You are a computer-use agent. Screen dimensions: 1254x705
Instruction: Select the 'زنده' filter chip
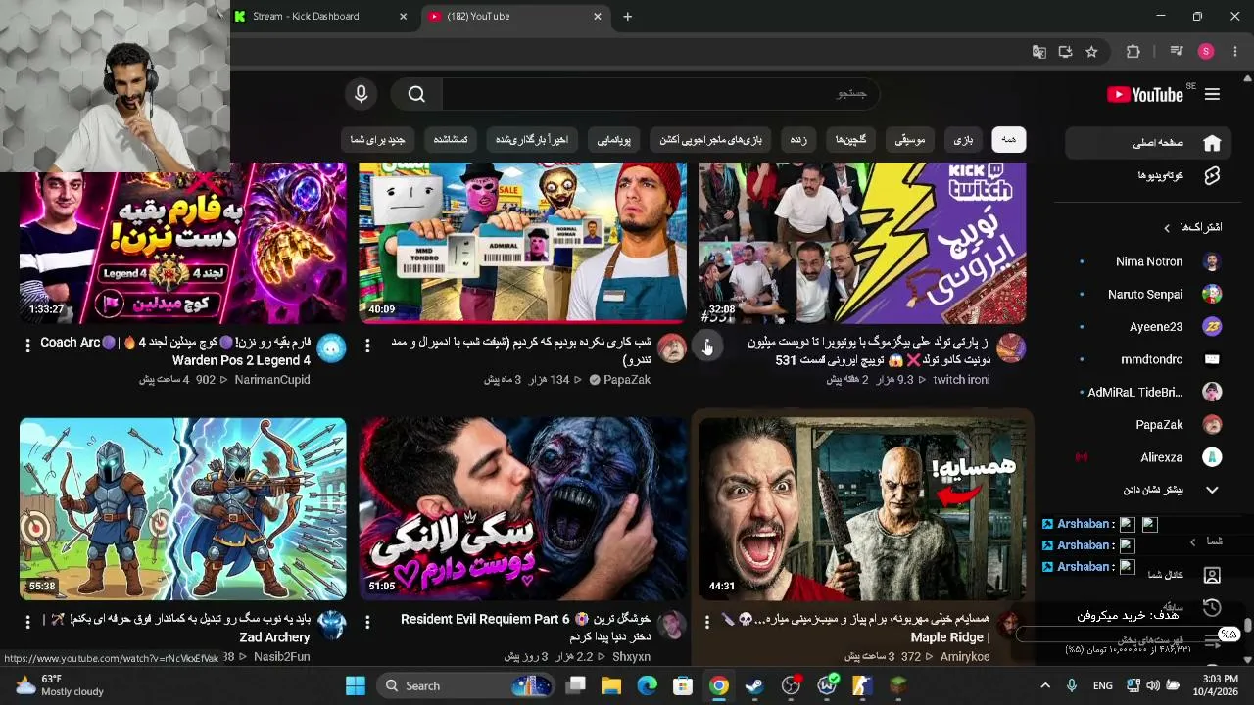(x=798, y=140)
